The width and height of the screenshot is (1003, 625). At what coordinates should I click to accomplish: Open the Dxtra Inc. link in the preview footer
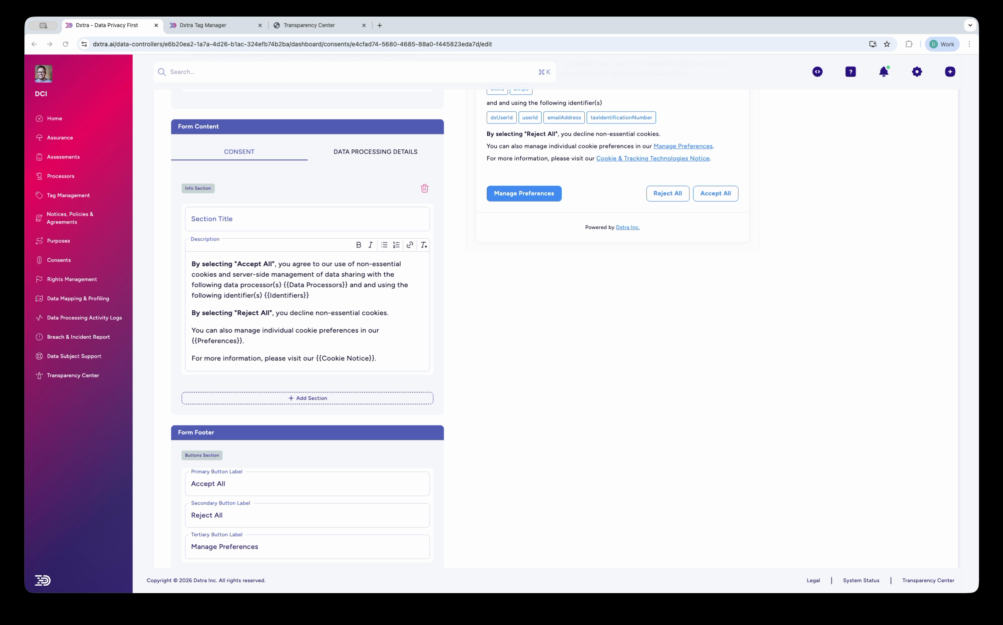(627, 227)
